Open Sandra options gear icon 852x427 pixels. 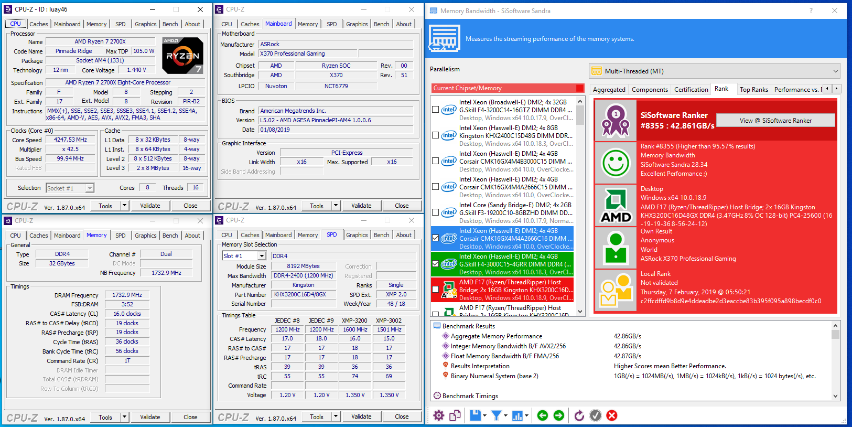439,415
